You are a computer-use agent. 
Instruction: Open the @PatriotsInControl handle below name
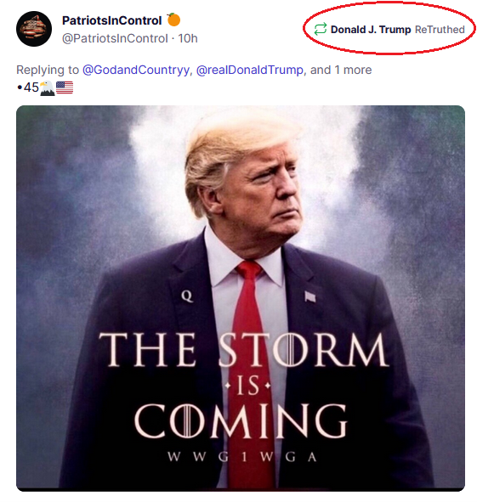(x=115, y=38)
